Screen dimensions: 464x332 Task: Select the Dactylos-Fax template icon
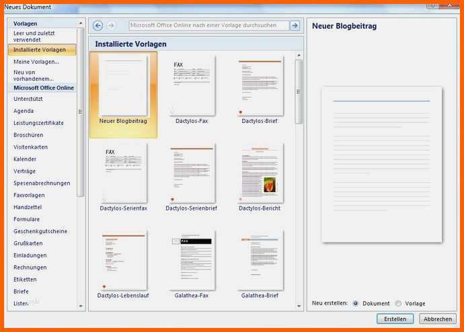click(193, 86)
